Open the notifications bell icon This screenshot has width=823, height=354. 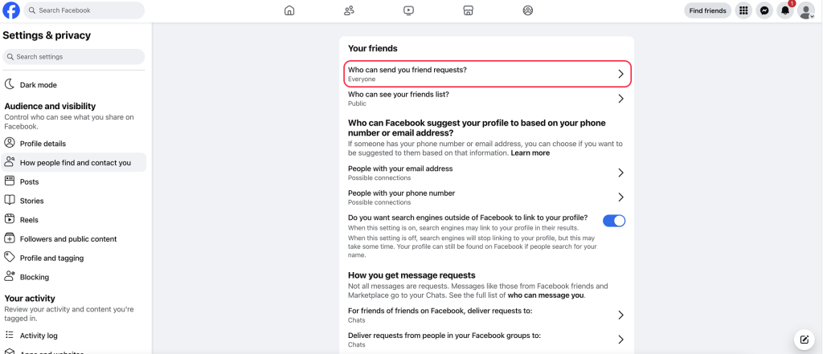pyautogui.click(x=785, y=10)
